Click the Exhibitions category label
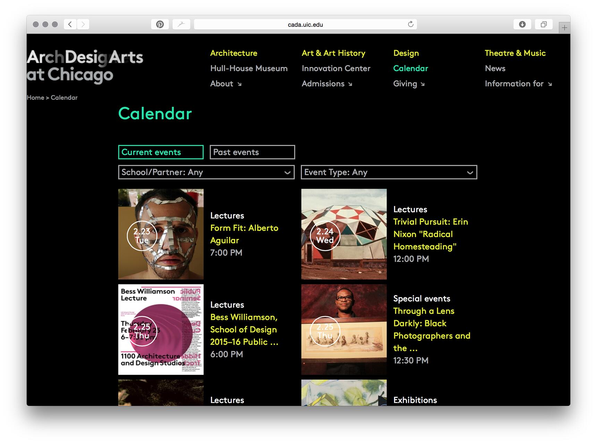 click(415, 400)
